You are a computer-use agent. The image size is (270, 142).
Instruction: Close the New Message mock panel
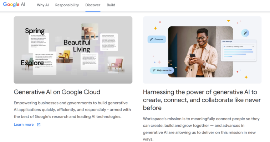(x=253, y=47)
